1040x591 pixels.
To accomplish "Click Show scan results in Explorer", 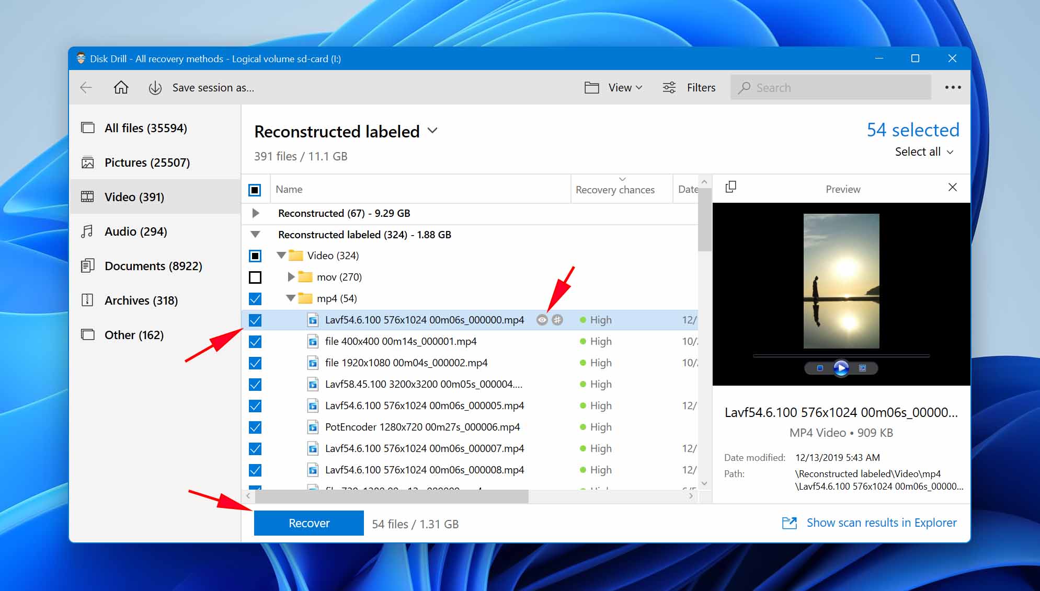I will [x=882, y=523].
